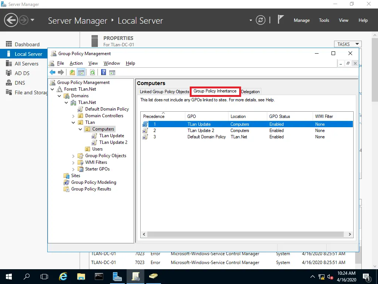Open the Window menu

pyautogui.click(x=111, y=63)
